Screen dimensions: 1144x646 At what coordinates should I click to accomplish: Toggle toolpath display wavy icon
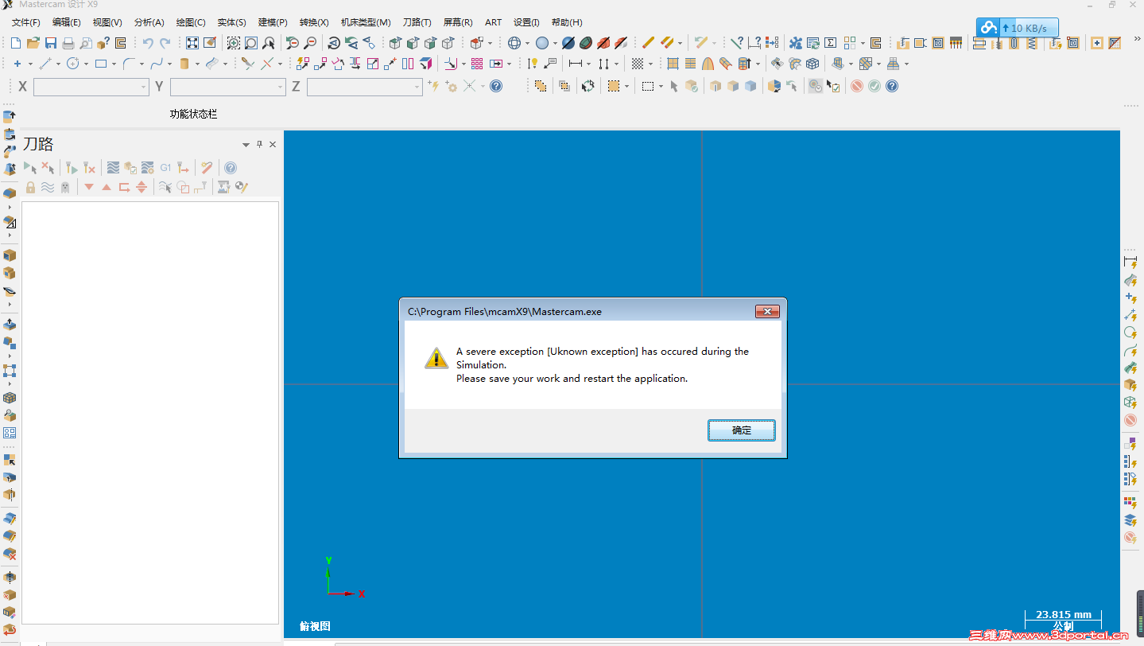[x=48, y=187]
